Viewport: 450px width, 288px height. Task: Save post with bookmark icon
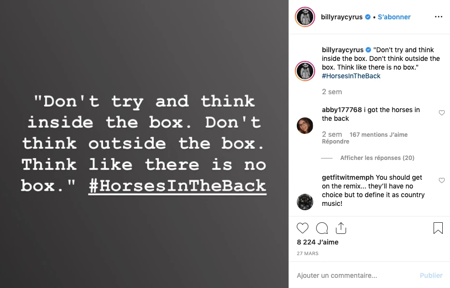(438, 228)
